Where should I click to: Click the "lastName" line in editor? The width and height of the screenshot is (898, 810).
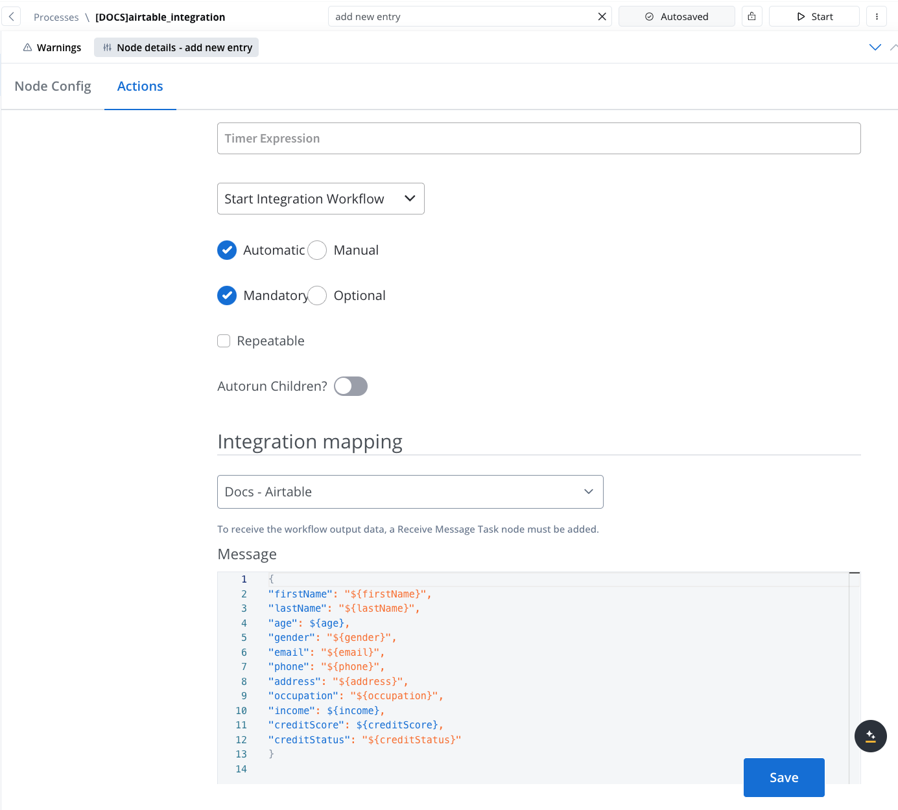click(344, 608)
